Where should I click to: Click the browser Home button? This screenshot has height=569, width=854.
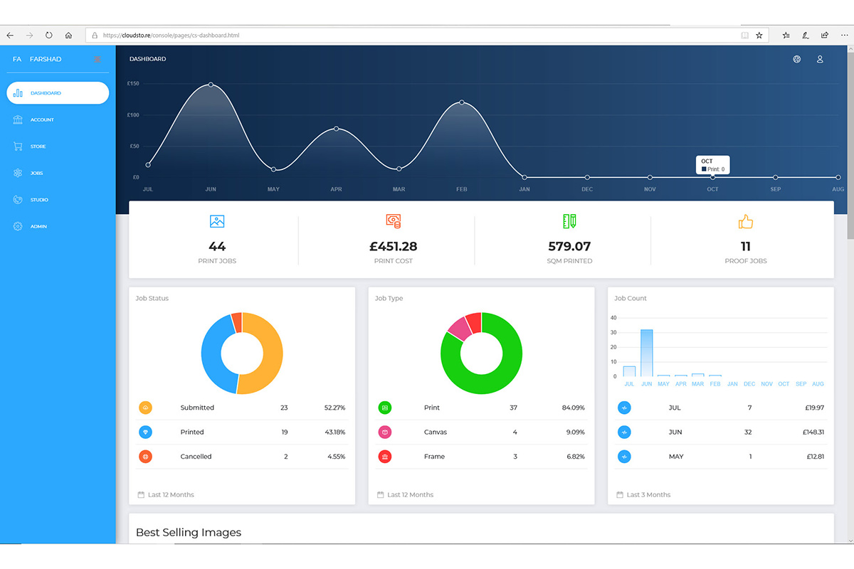pos(68,35)
